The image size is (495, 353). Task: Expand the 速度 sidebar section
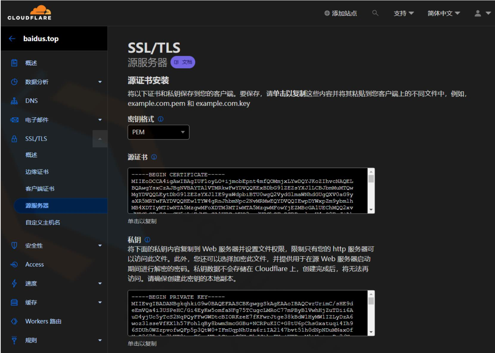(x=100, y=283)
